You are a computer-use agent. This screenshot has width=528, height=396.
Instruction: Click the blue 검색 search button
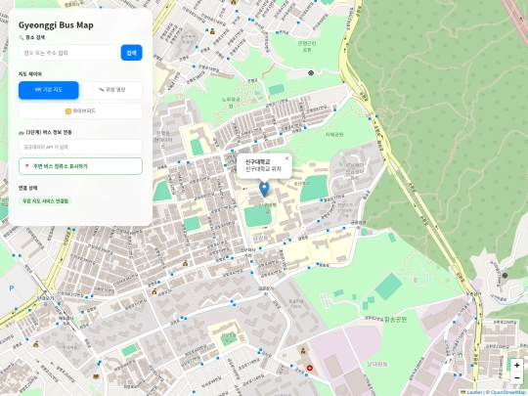[131, 53]
